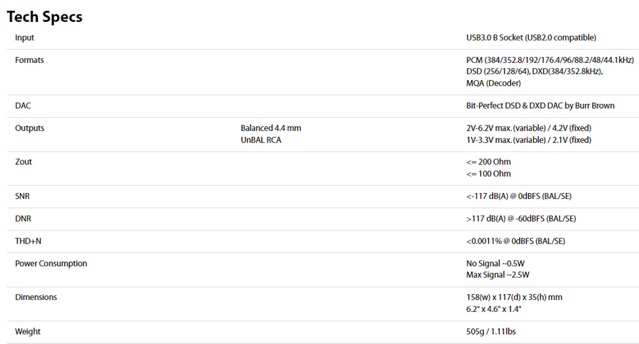
Task: Click the Tech Specs heading
Action: click(x=45, y=17)
